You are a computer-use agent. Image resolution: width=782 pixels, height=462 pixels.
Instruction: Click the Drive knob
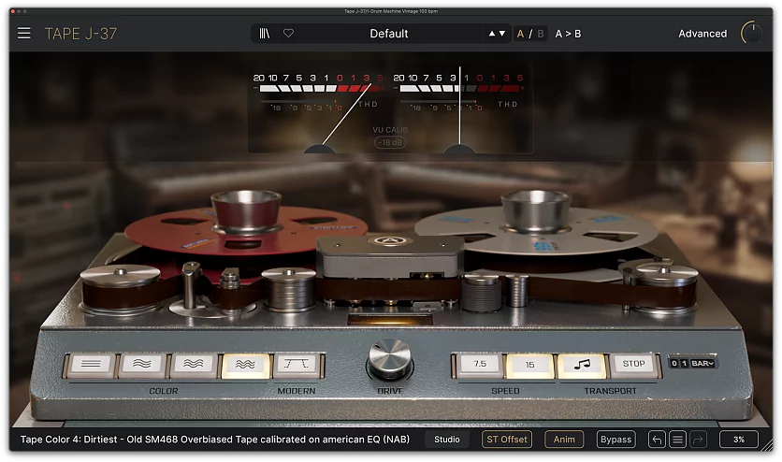(x=389, y=359)
